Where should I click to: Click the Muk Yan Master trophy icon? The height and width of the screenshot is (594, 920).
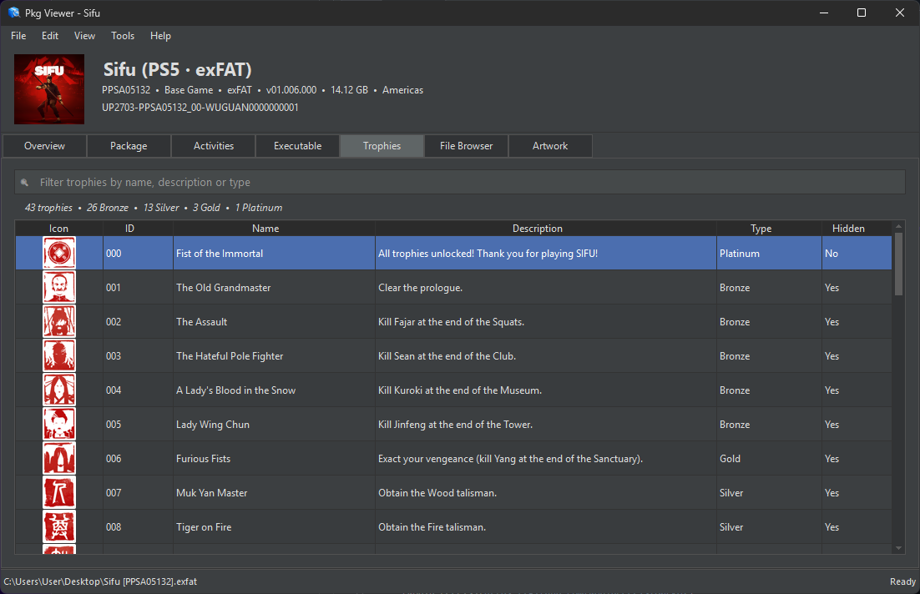(x=59, y=492)
